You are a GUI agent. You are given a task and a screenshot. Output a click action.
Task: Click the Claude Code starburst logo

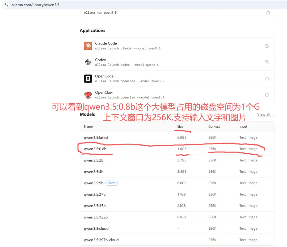coord(88,46)
